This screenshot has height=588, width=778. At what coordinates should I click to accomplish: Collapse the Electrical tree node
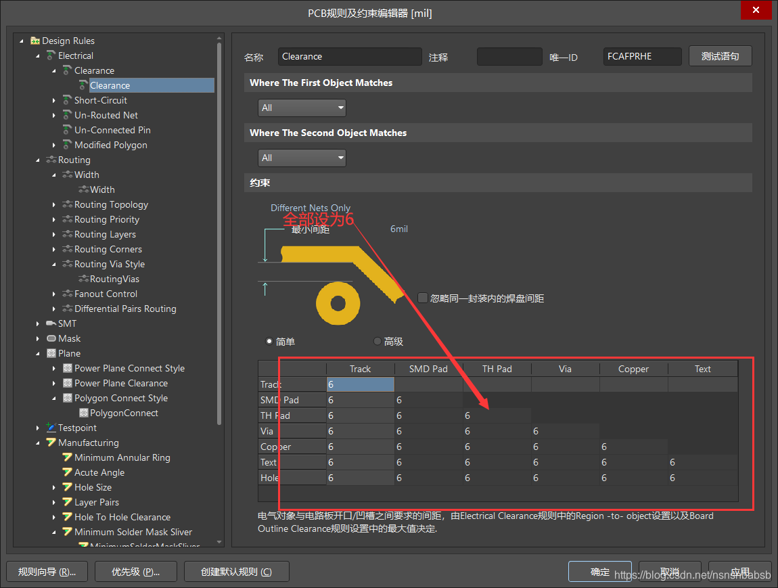(x=38, y=56)
